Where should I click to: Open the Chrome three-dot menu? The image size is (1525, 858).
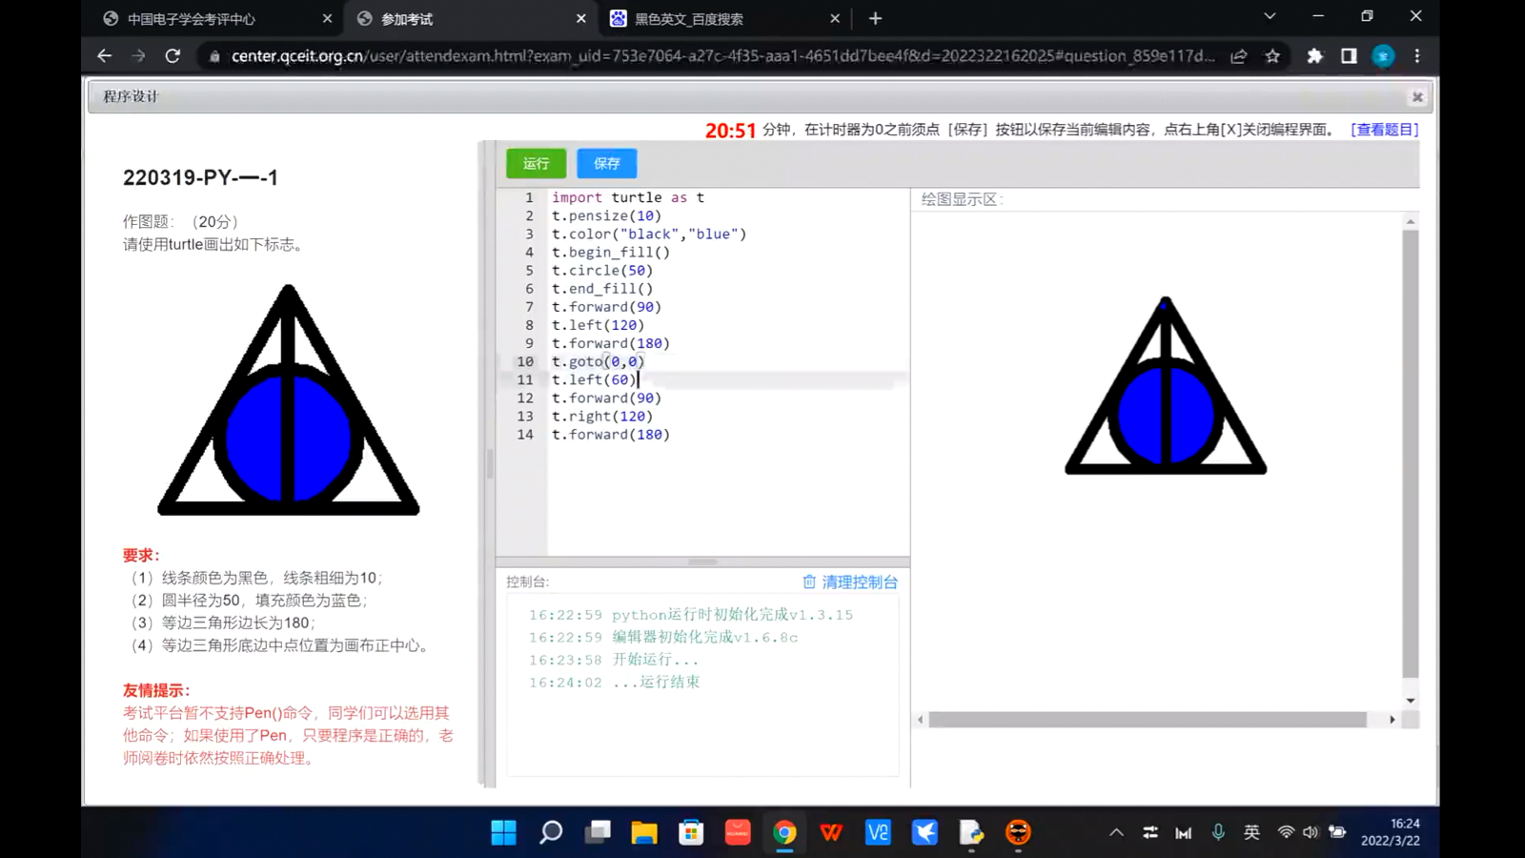pyautogui.click(x=1417, y=56)
